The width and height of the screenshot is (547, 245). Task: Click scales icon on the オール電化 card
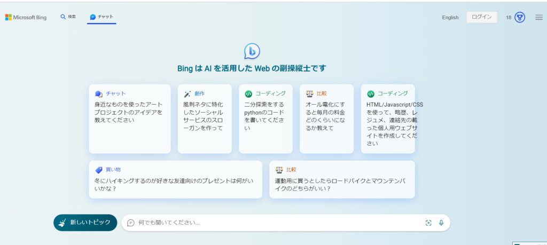click(309, 94)
